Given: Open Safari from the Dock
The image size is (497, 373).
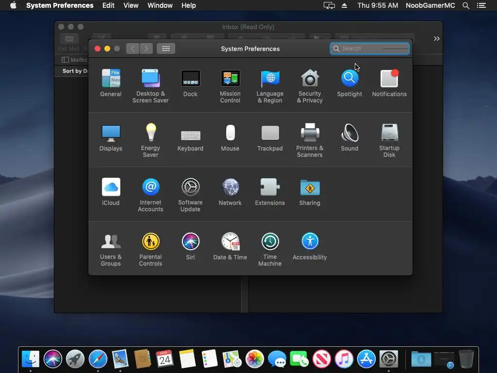Looking at the screenshot, I should 98,359.
